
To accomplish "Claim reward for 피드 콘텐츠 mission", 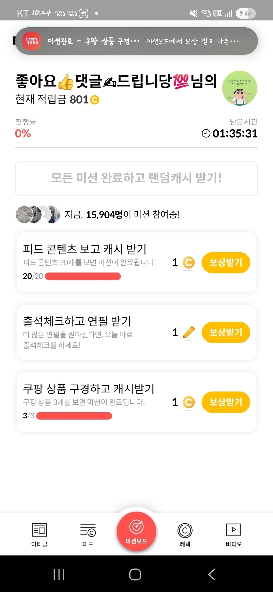I will coord(226,263).
